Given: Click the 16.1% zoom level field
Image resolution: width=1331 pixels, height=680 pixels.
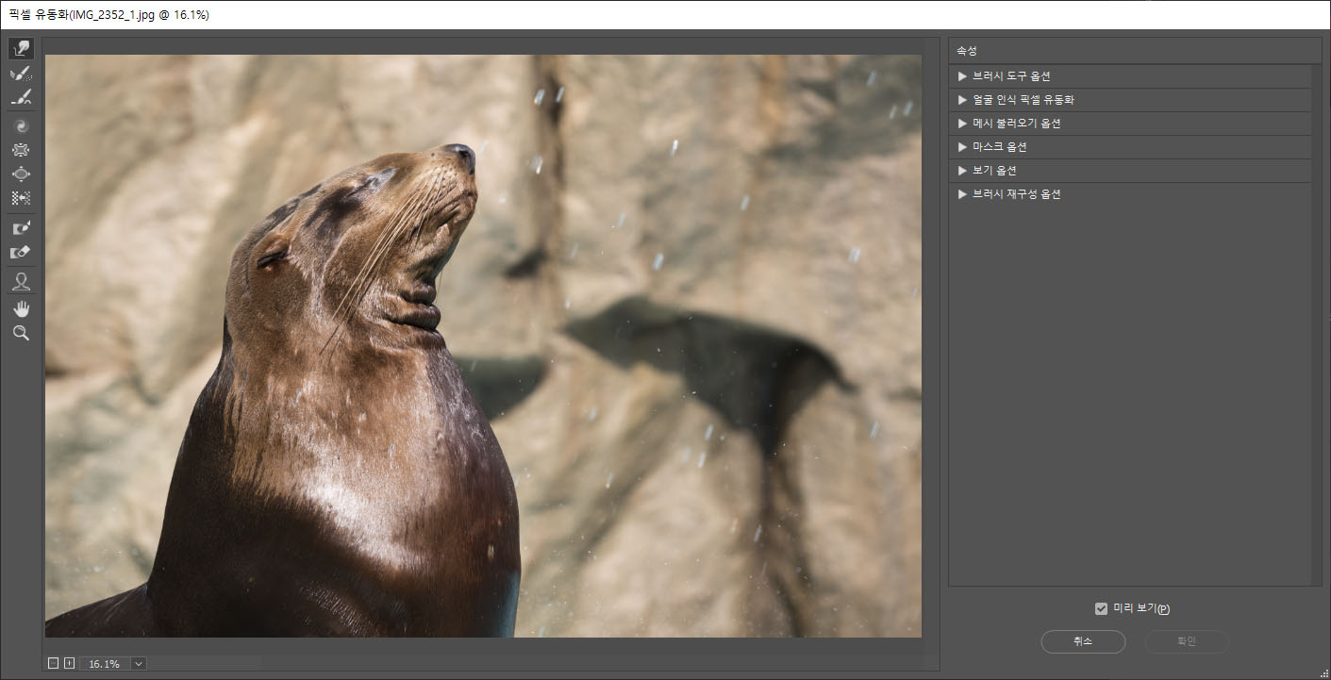Looking at the screenshot, I should point(105,664).
